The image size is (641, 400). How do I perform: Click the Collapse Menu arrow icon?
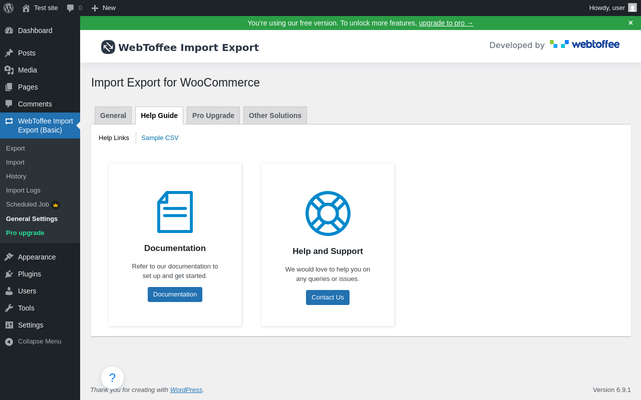click(9, 341)
